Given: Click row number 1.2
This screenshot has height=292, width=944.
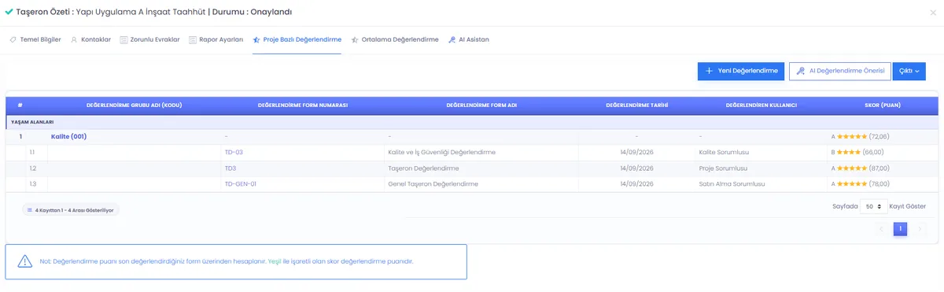Looking at the screenshot, I should pyautogui.click(x=33, y=168).
